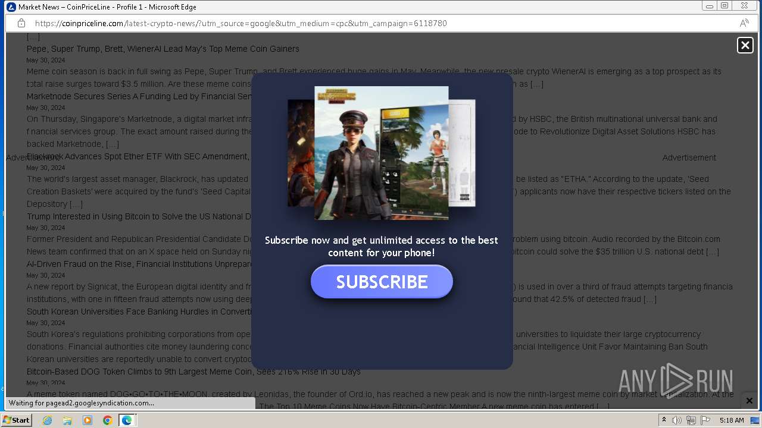Image resolution: width=762 pixels, height=428 pixels.
Task: Open the Windows Start menu
Action: 16,420
